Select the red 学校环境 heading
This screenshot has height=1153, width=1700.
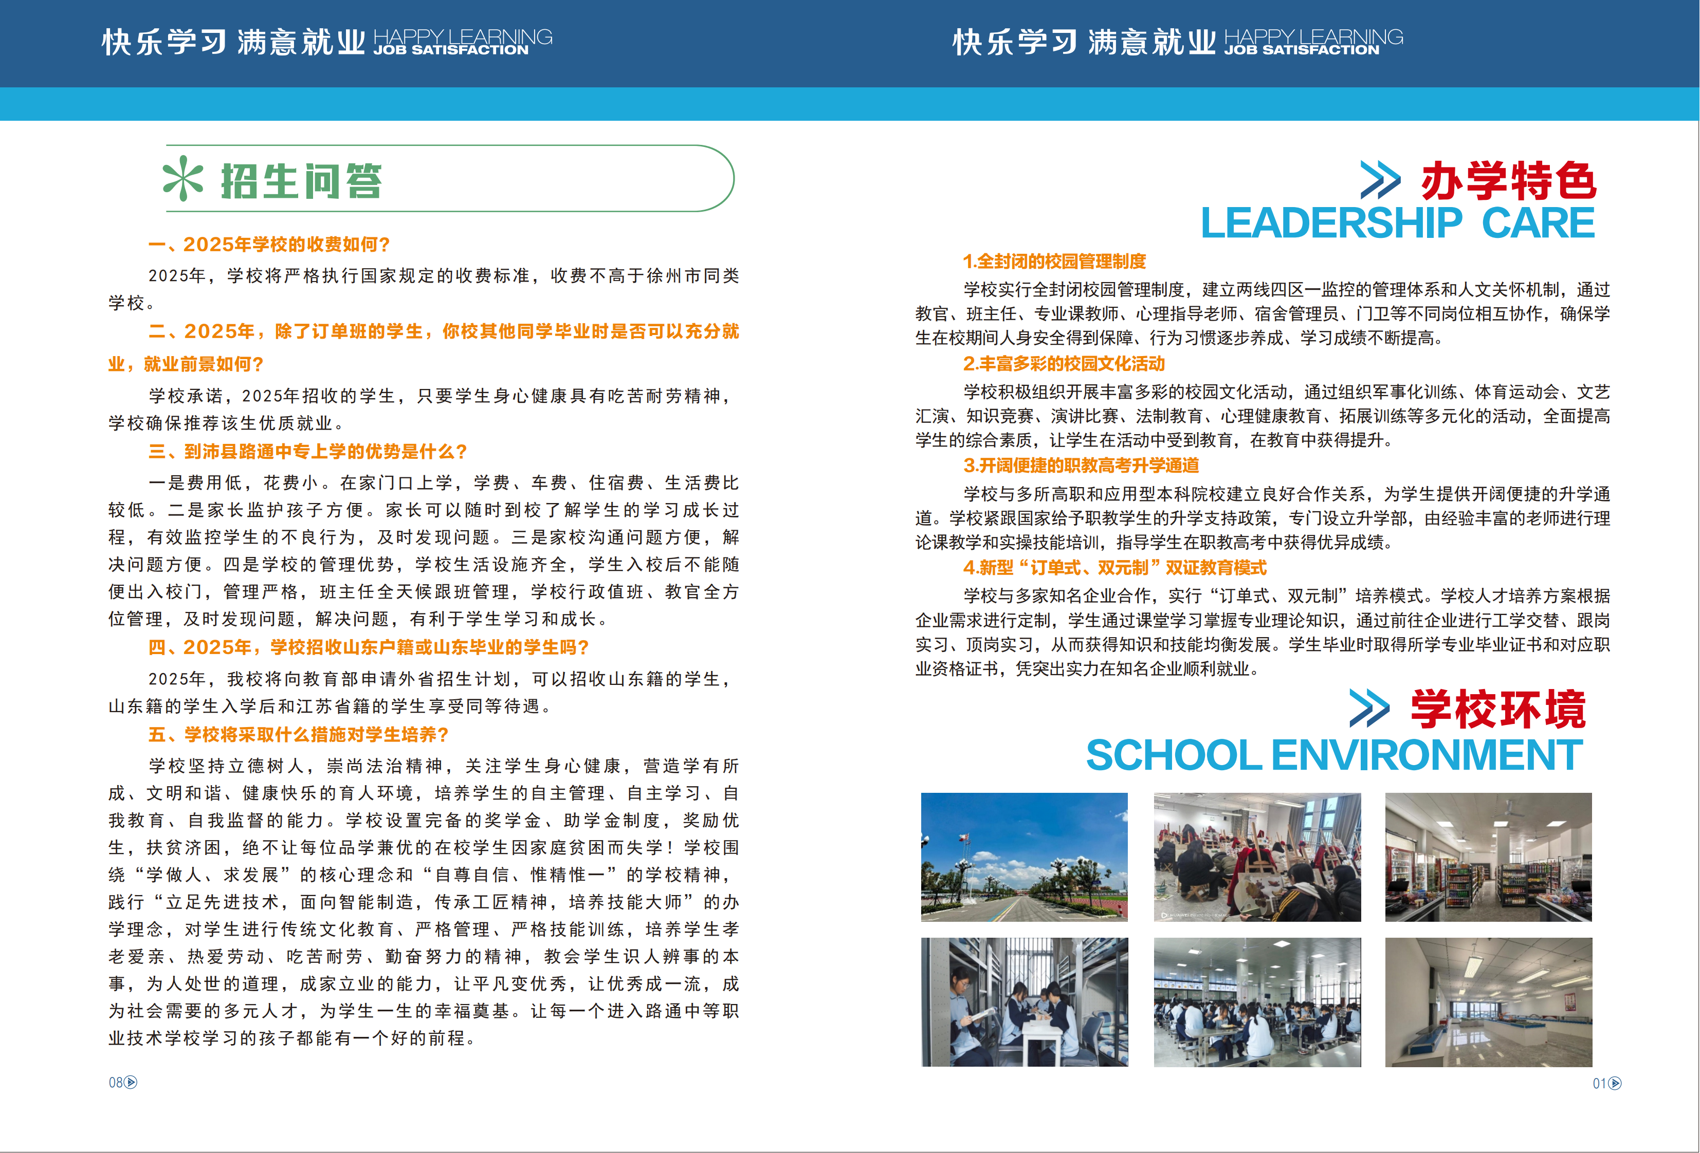1498,709
